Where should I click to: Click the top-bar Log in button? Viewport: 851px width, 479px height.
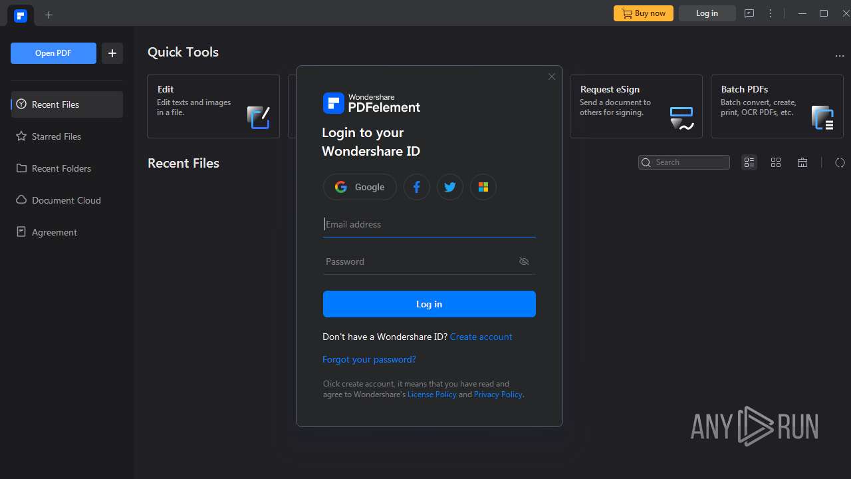(x=707, y=13)
